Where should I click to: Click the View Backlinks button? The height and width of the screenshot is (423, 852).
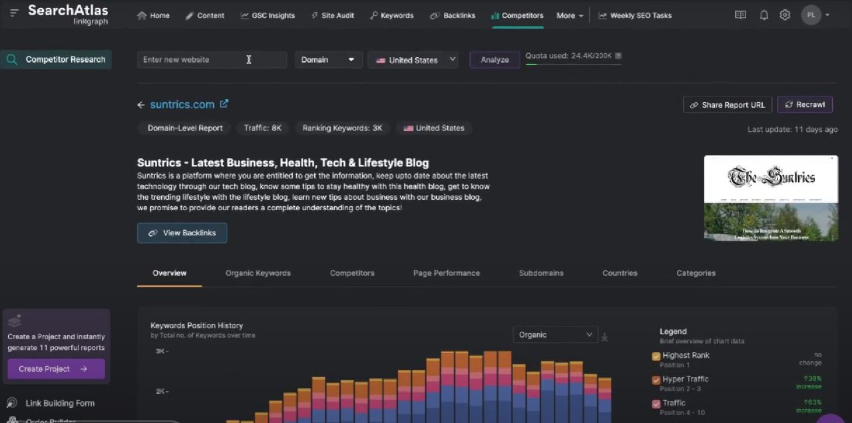click(182, 233)
